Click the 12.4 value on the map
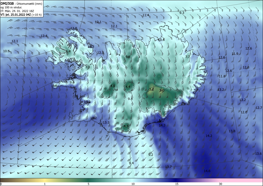The width and height of the screenshot is (263, 186). 44,36
